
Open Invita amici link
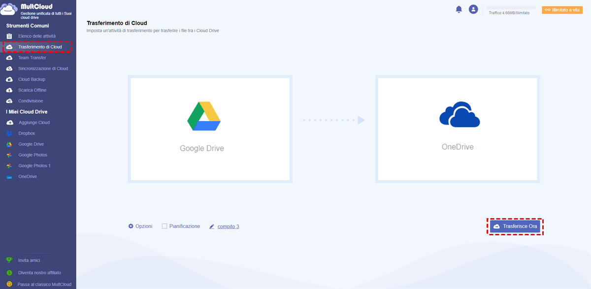29,260
